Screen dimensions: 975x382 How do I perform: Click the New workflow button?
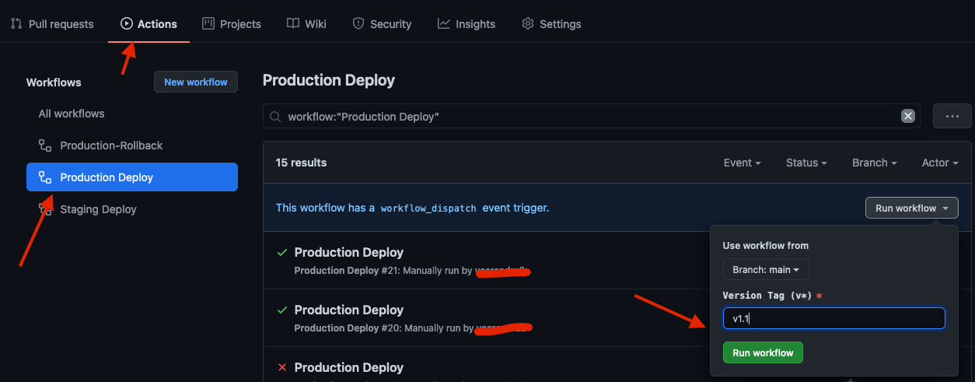click(196, 82)
